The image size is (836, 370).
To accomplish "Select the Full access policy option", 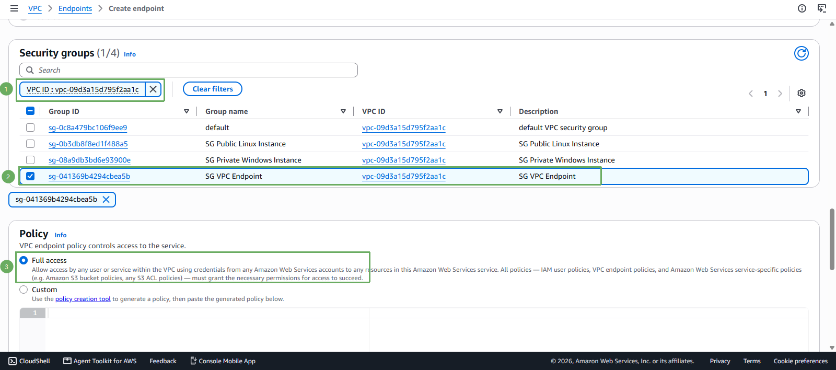I will [x=24, y=260].
